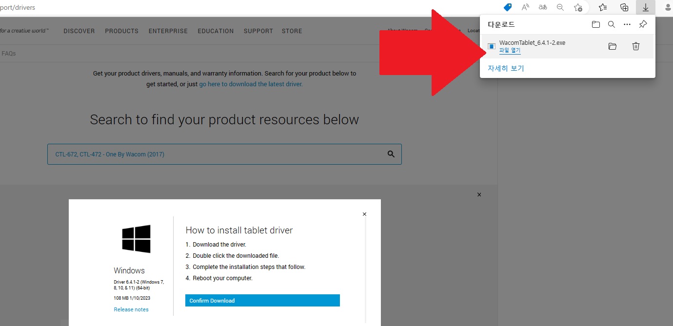
Task: Click the WacomTablet exe file type icon
Action: click(x=492, y=46)
